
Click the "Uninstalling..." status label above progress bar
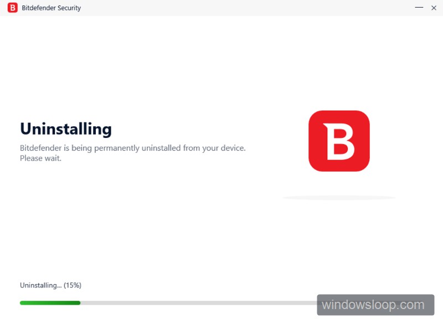tap(40, 285)
